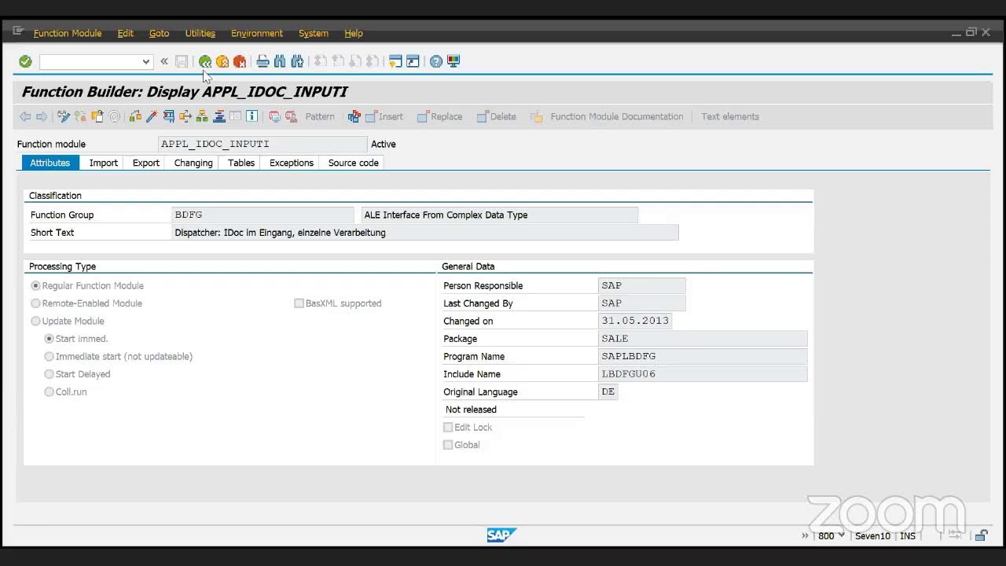The image size is (1006, 566).
Task: Open the Edit menu
Action: pyautogui.click(x=126, y=33)
